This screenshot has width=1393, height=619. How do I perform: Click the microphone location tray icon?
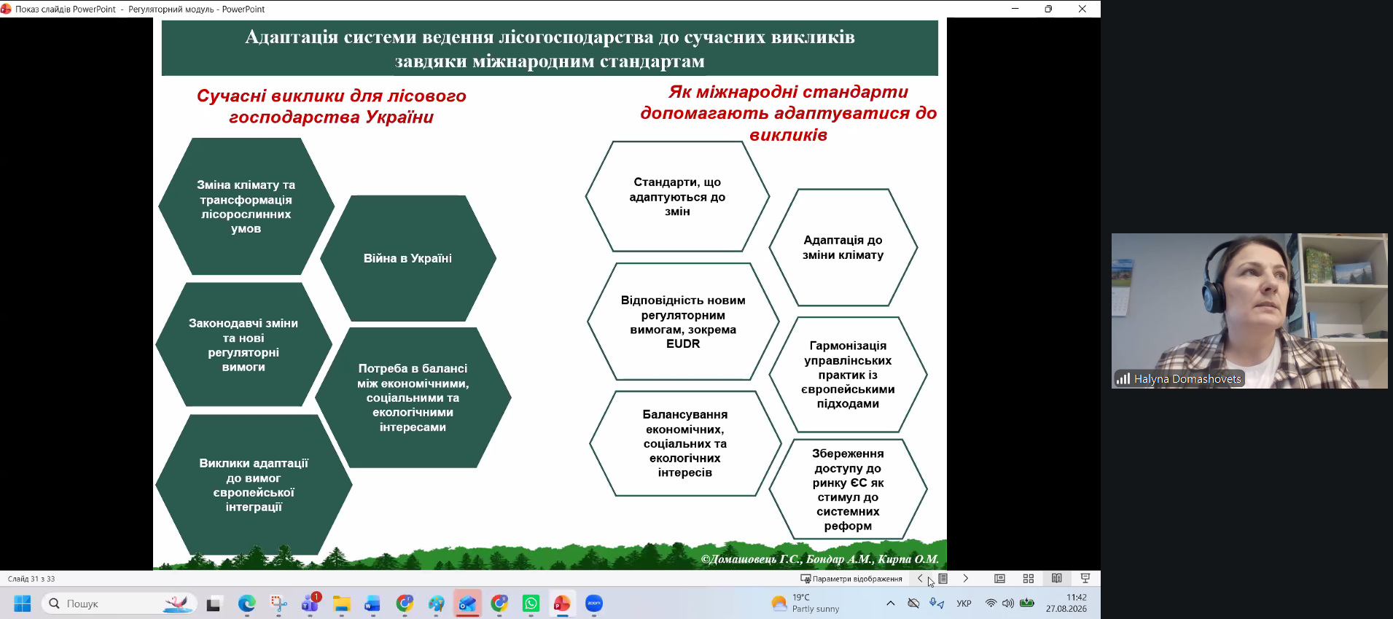[937, 603]
